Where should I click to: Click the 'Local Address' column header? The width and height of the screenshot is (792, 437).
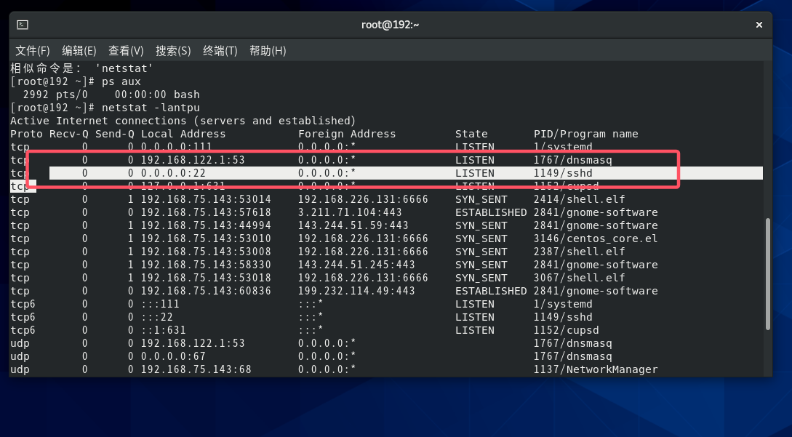pos(183,134)
